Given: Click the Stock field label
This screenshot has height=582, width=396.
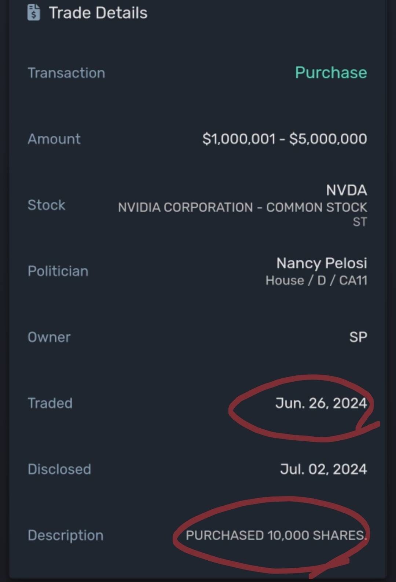Looking at the screenshot, I should (x=47, y=205).
